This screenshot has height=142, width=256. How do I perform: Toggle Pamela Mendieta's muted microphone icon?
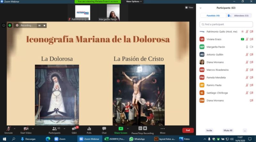(x=247, y=78)
